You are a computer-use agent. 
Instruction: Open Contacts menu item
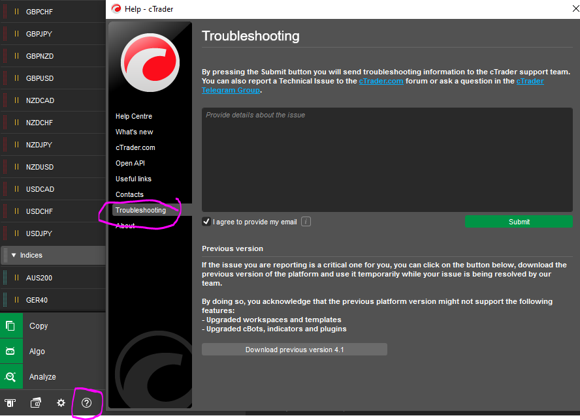(129, 194)
